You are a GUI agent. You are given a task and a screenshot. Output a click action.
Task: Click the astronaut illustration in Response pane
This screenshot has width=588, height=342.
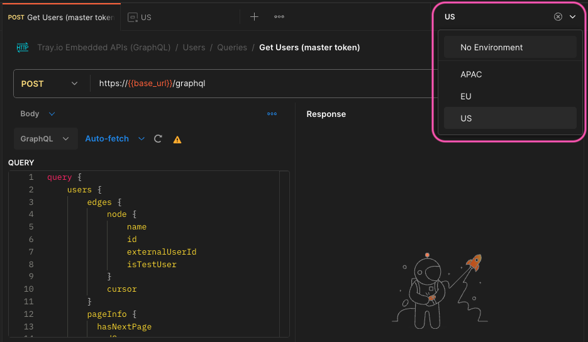tap(430, 292)
